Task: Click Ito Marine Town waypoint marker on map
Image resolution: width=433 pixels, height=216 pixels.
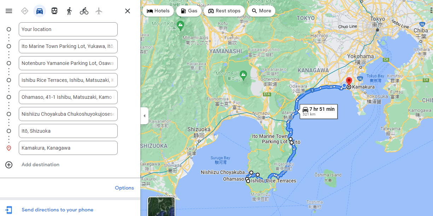Action: (x=291, y=139)
